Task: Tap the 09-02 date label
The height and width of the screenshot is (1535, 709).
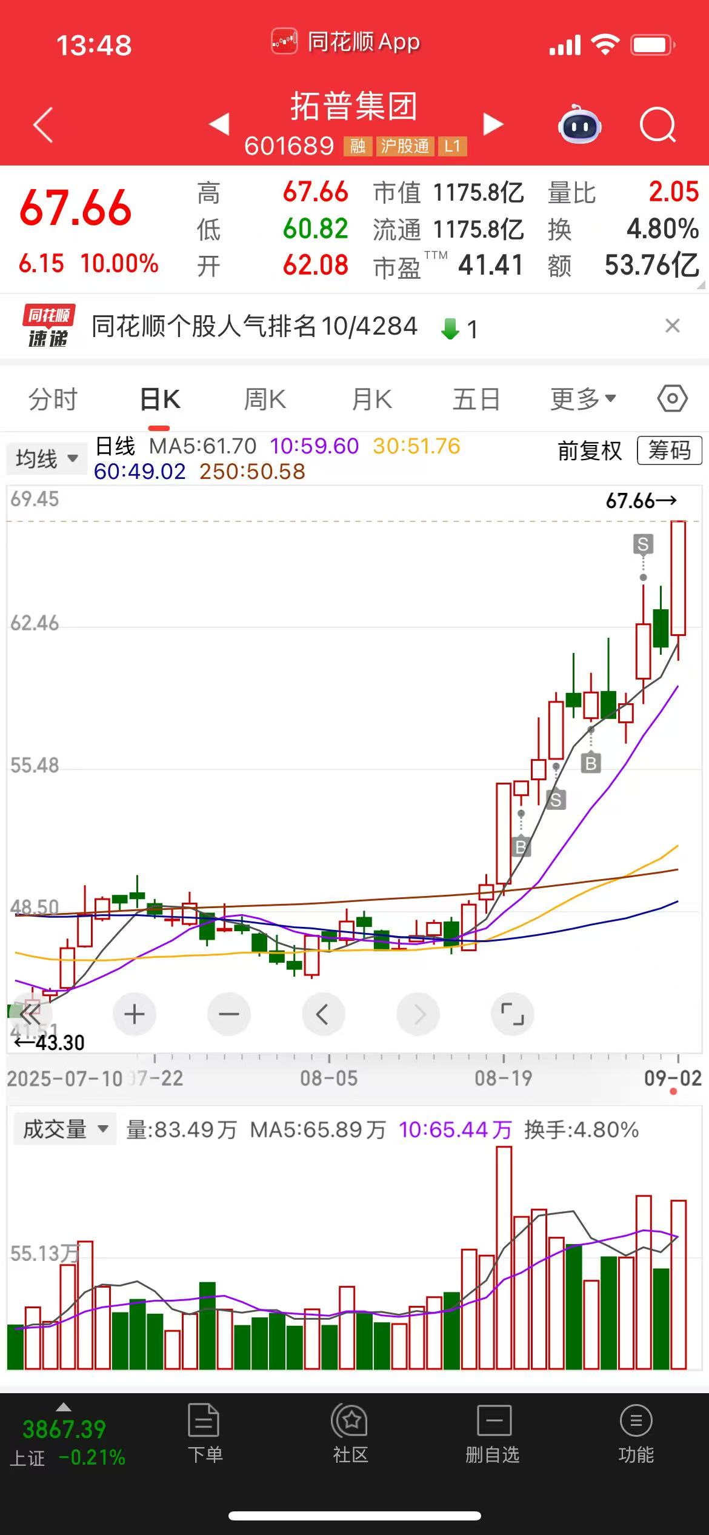Action: click(x=673, y=1078)
